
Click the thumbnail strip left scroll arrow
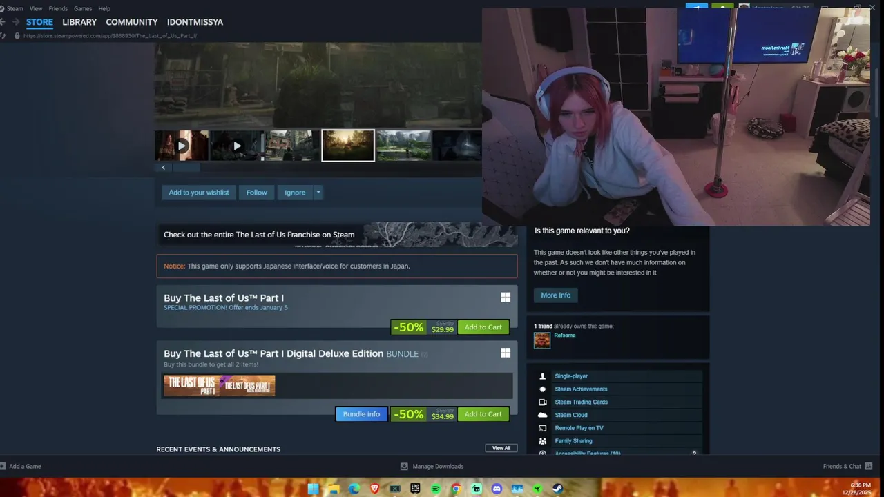(x=164, y=168)
